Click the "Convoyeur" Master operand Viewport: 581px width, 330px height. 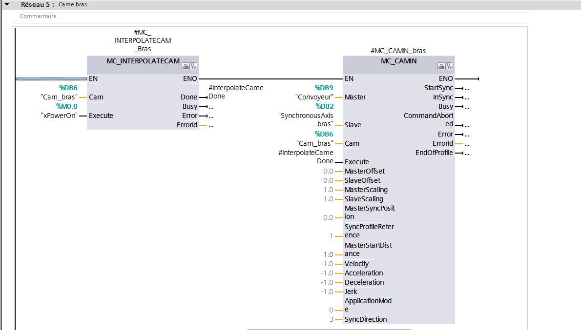coord(314,97)
